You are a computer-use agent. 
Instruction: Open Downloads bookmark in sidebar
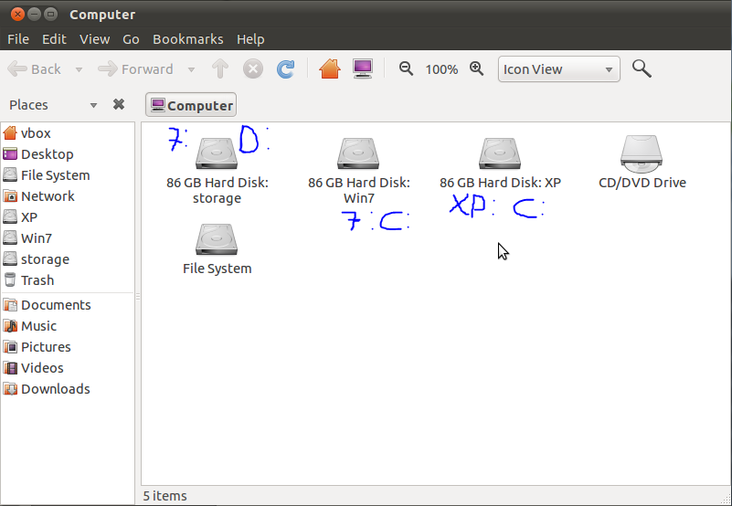(x=69, y=389)
